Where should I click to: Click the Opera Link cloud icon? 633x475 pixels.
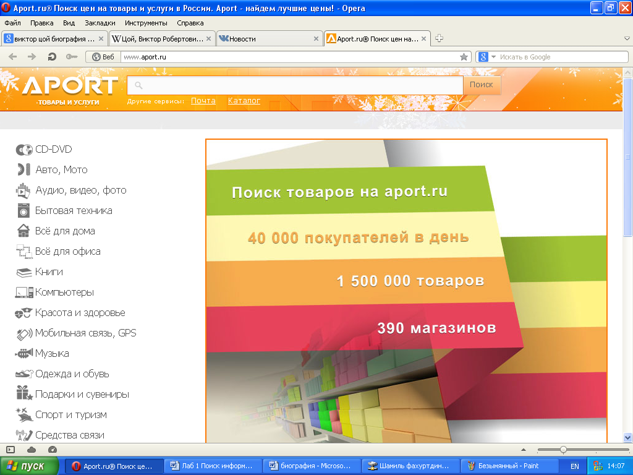tap(32, 450)
